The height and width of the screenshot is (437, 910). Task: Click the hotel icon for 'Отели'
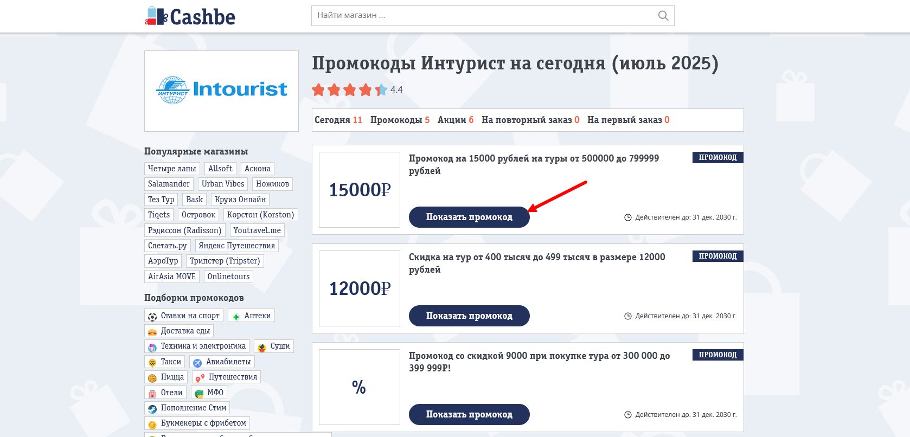[152, 394]
